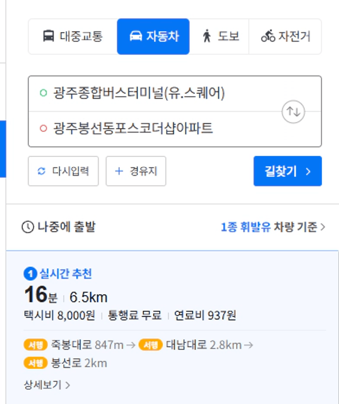Open the 나중에 출발 departure time selector
Viewport: 339px width, 404px height.
coord(59,227)
